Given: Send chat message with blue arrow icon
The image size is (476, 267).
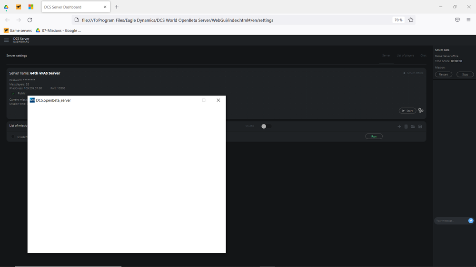Looking at the screenshot, I should click(471, 220).
